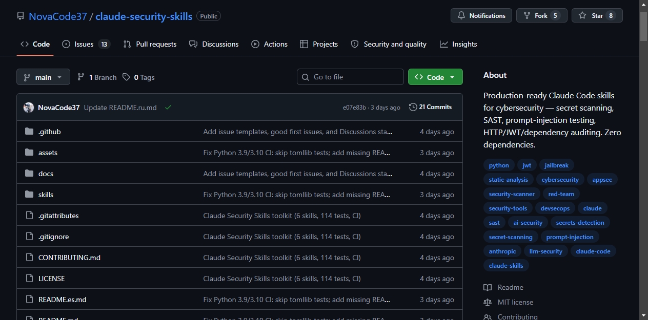This screenshot has width=648, height=320.
Task: Open the CONTRIBUTING.md file name
Action: coord(69,258)
